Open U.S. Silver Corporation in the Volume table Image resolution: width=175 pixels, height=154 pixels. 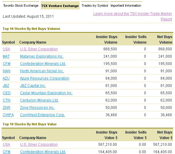pyautogui.click(x=39, y=49)
